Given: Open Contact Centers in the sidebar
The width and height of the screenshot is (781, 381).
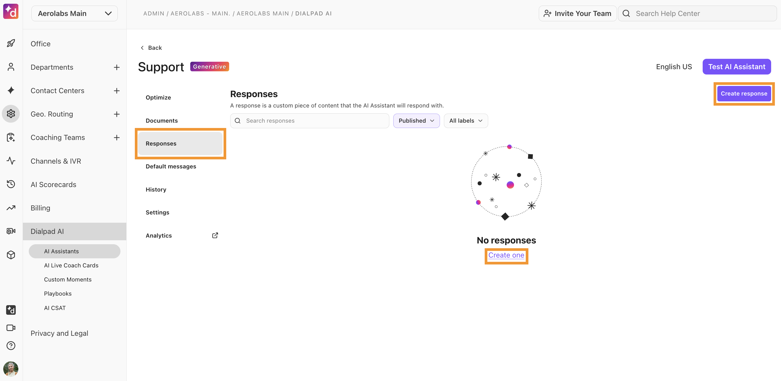Looking at the screenshot, I should click(57, 91).
